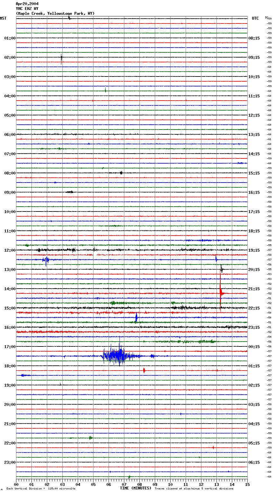Viewport: 273px width, 493px height.
Task: Select the 15:00 MST time label
Action: pyautogui.click(x=10, y=308)
